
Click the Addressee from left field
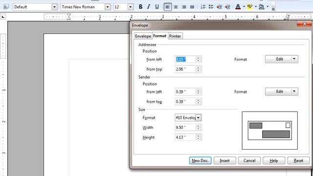(185, 59)
